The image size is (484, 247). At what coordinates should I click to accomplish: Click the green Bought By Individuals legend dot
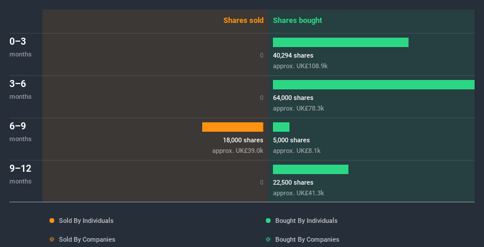(268, 221)
